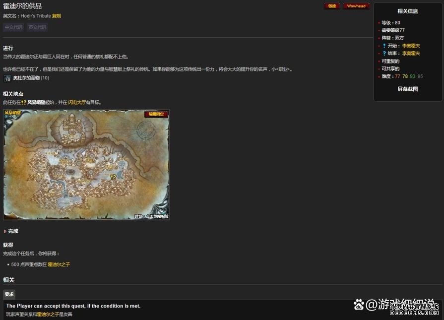Click the !? icon before 风暴峭壁 in text
Image resolution: width=444 pixels, height=320 pixels.
tap(23, 102)
